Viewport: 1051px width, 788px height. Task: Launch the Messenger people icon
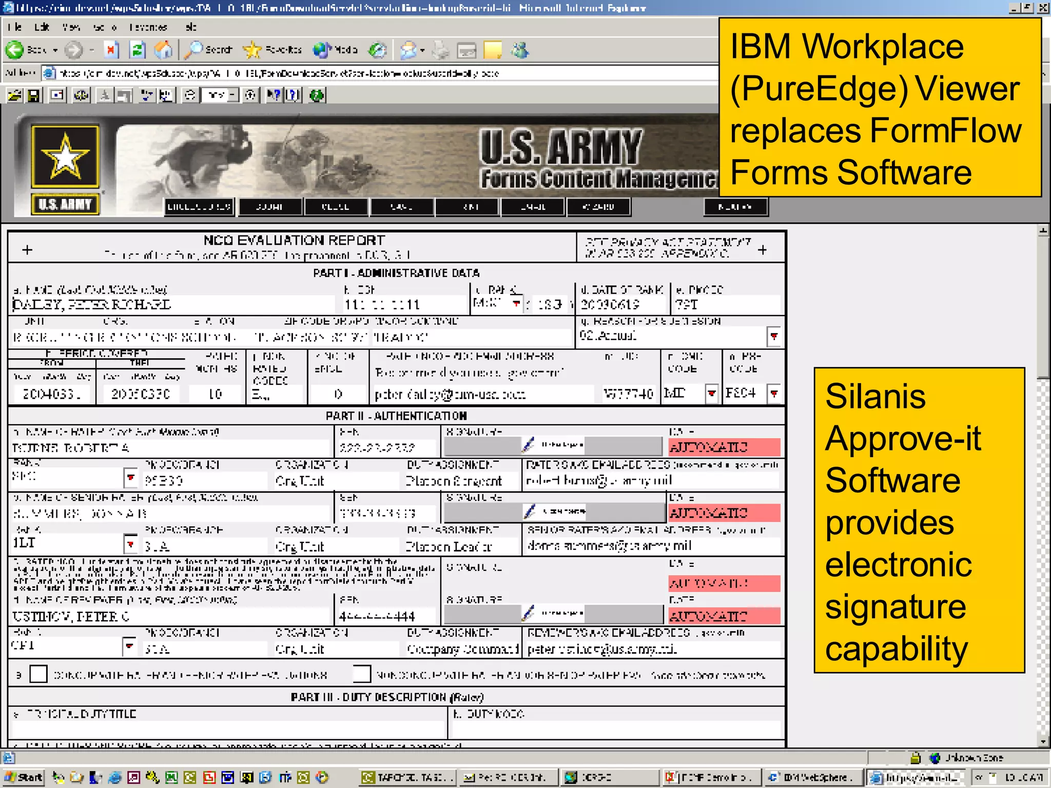coord(520,50)
